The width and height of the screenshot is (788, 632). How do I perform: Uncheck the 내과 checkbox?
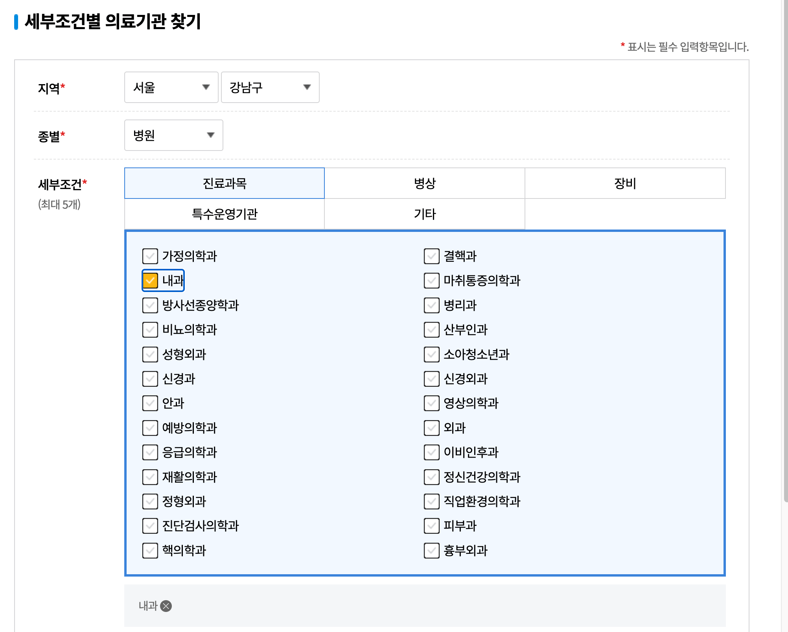click(151, 280)
